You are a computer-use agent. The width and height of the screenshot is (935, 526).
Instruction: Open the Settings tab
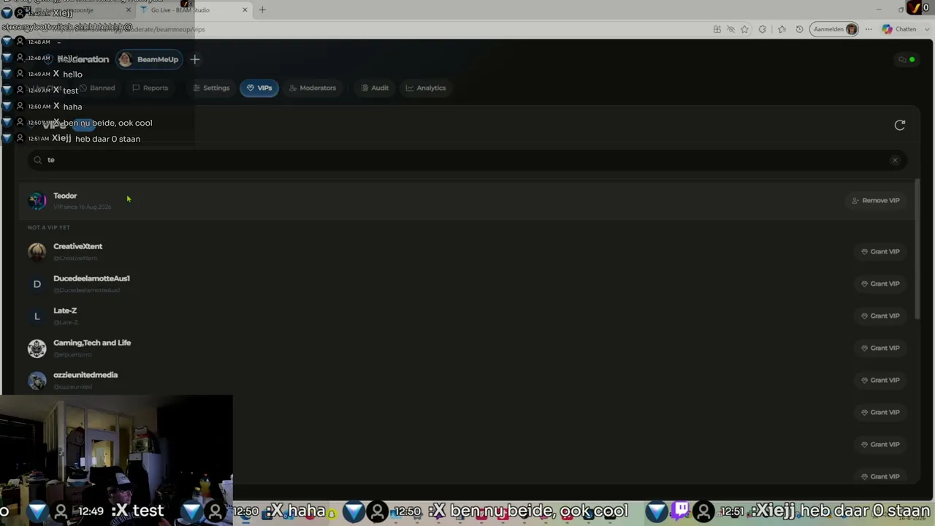pos(211,88)
